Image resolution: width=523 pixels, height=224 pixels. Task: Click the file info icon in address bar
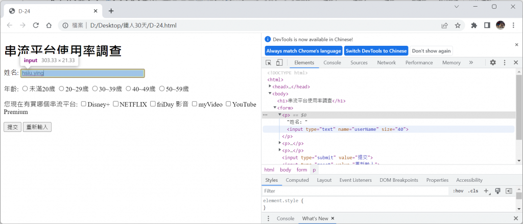(66, 25)
